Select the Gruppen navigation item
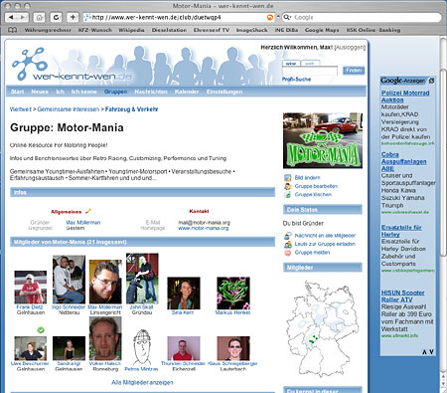 pos(115,92)
